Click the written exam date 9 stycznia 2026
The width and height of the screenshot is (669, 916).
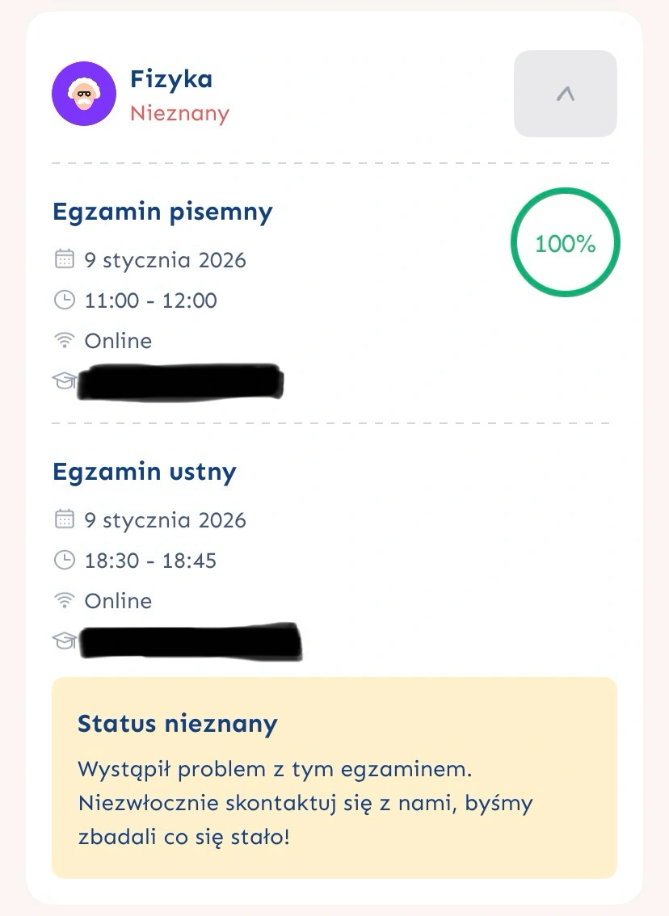click(165, 260)
